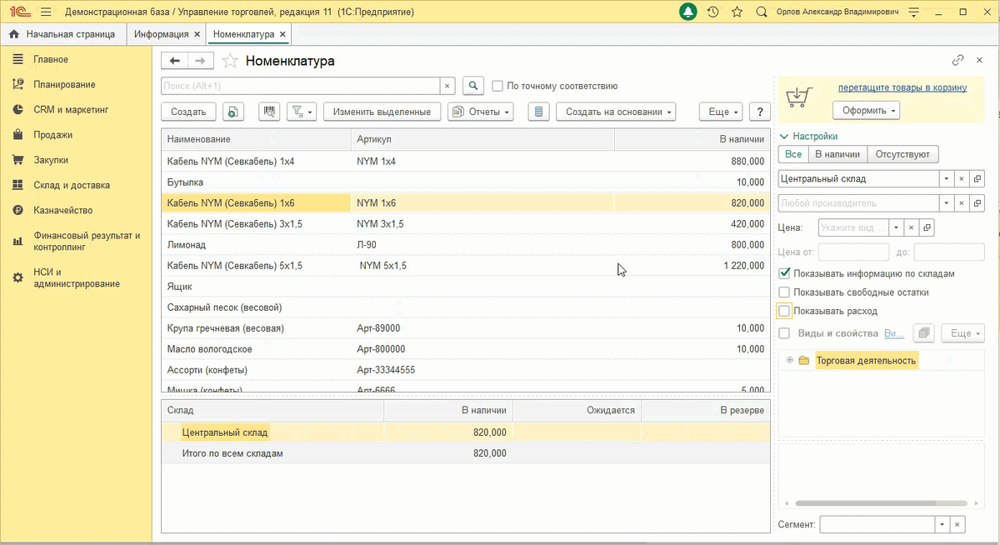Click the Поиск search input field
The width and height of the screenshot is (1000, 545).
300,86
